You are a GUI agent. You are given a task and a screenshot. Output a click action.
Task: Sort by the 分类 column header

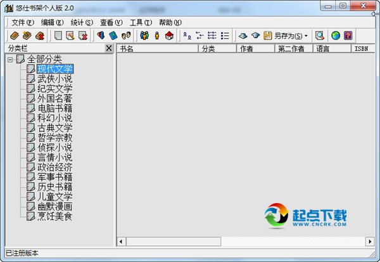[217, 49]
